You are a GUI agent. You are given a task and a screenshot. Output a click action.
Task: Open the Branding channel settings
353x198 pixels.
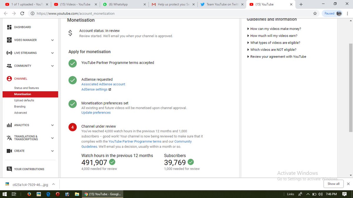pos(20,106)
